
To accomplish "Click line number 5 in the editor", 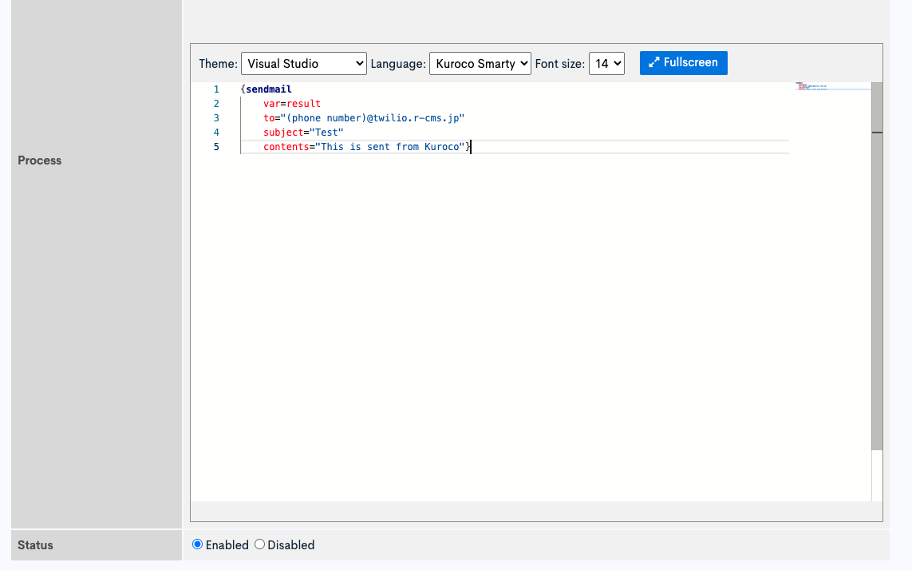I will [216, 147].
